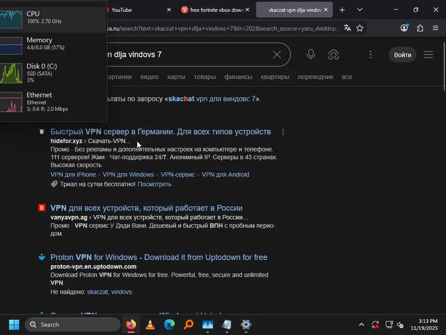Open the VPN-сервис sitelink
This screenshot has width=446, height=335.
pos(178,174)
